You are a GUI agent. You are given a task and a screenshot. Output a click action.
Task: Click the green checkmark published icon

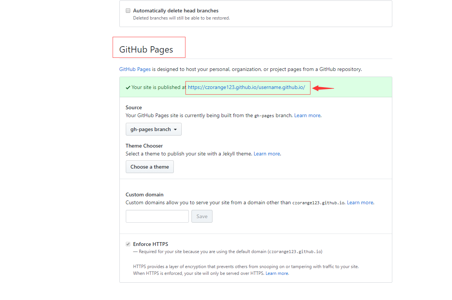[x=128, y=87]
